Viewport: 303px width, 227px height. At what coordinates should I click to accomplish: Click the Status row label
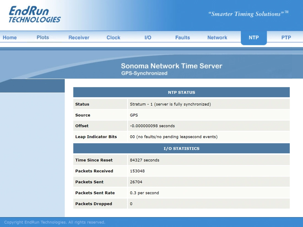(82, 104)
